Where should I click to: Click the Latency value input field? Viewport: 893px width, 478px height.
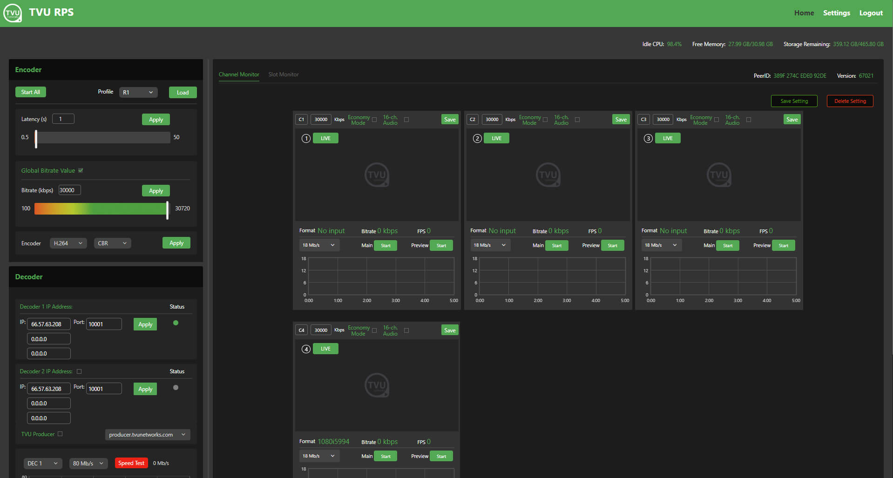point(63,119)
